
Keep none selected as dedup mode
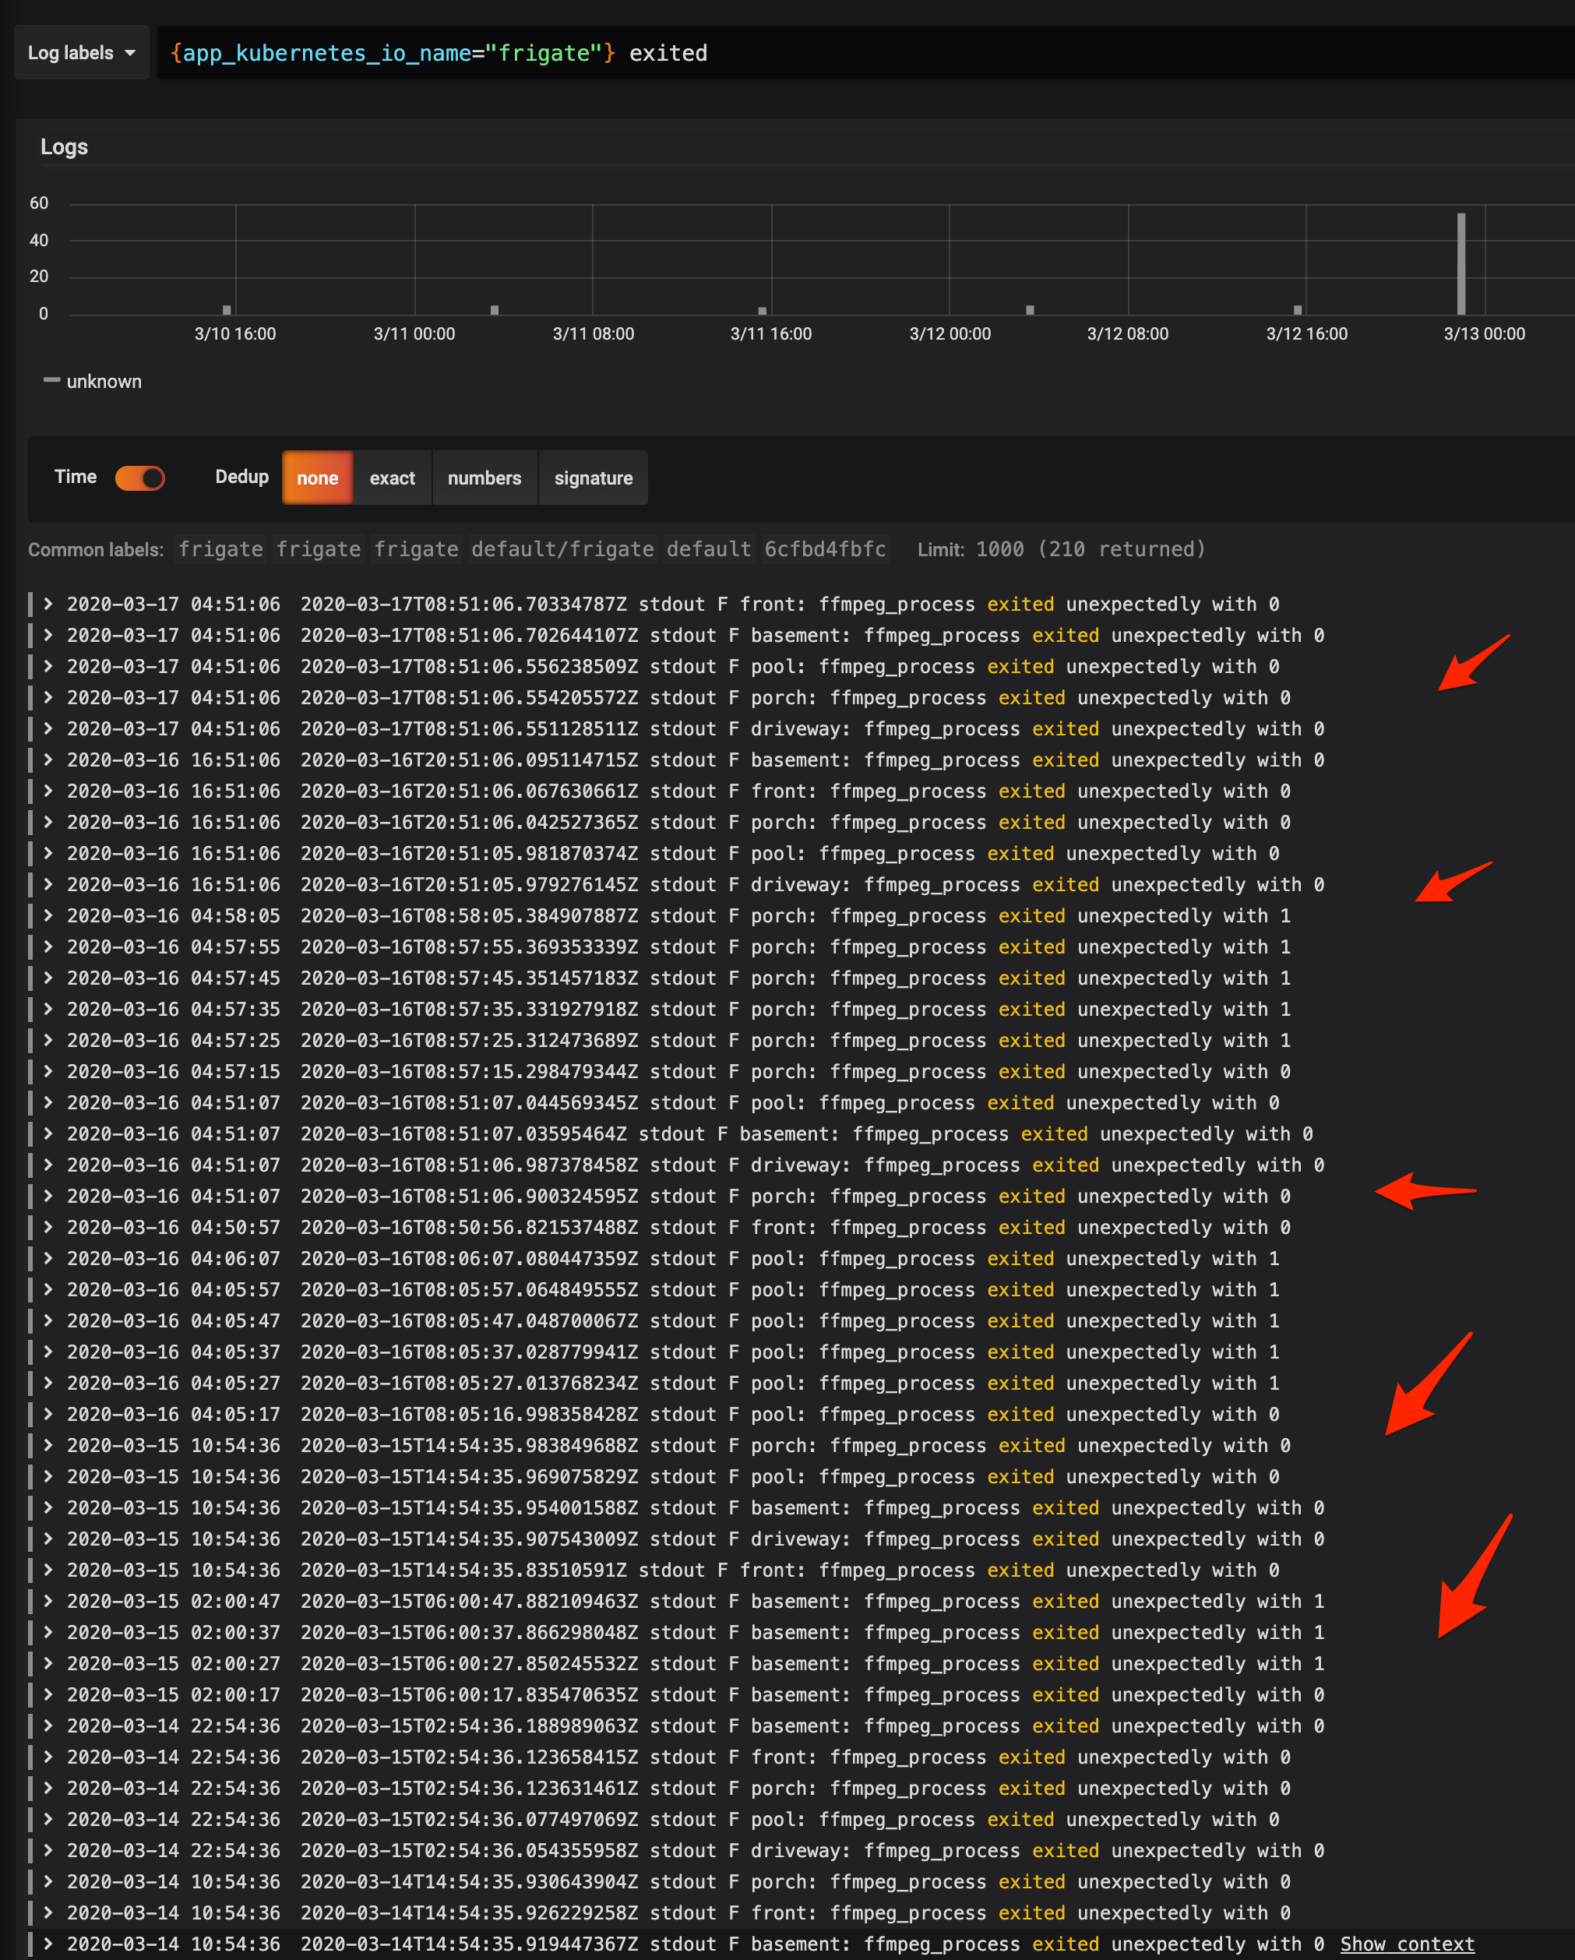(316, 478)
